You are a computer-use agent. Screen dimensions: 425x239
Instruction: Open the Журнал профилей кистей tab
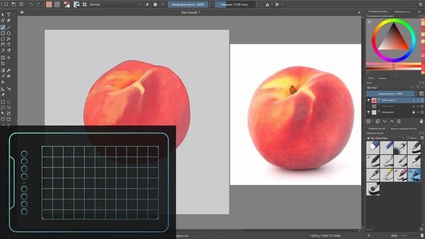(403, 129)
